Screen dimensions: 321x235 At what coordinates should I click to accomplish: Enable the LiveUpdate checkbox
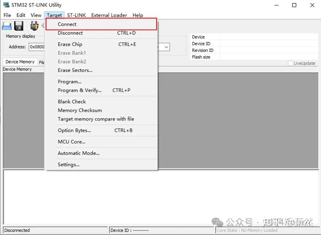pos(291,63)
